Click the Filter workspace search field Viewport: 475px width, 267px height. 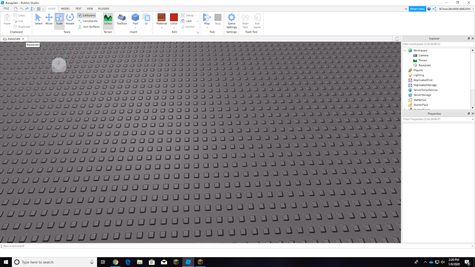pyautogui.click(x=438, y=44)
